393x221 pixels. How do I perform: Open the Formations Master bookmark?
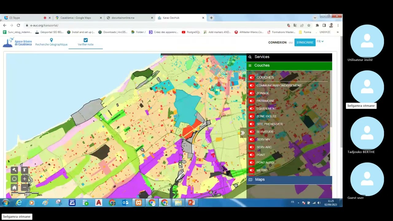[281, 32]
